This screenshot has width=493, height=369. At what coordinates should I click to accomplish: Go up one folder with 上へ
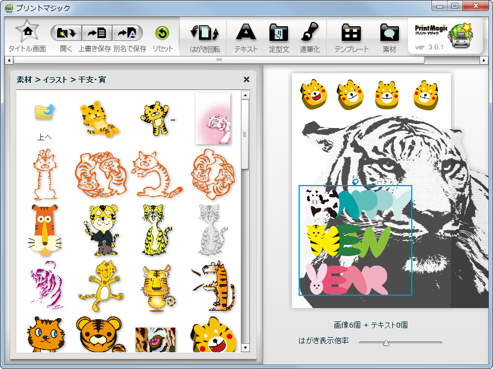45,122
